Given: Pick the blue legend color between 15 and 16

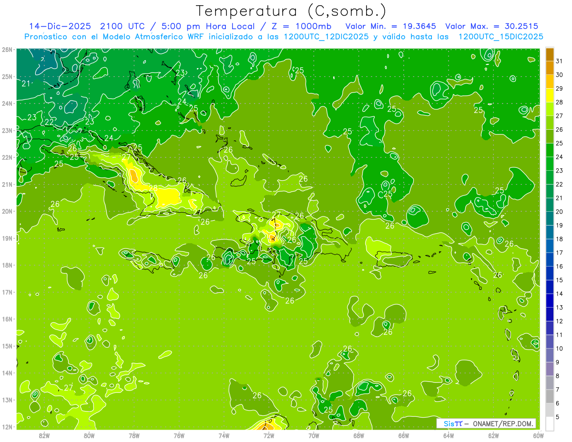Looking at the screenshot, I should coord(550,273).
